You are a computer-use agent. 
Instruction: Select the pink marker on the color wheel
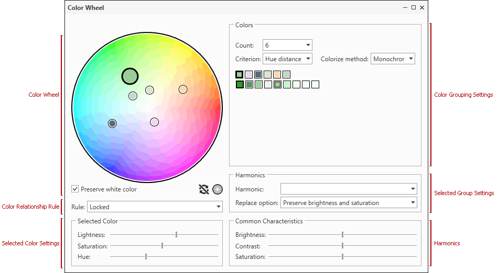[154, 122]
